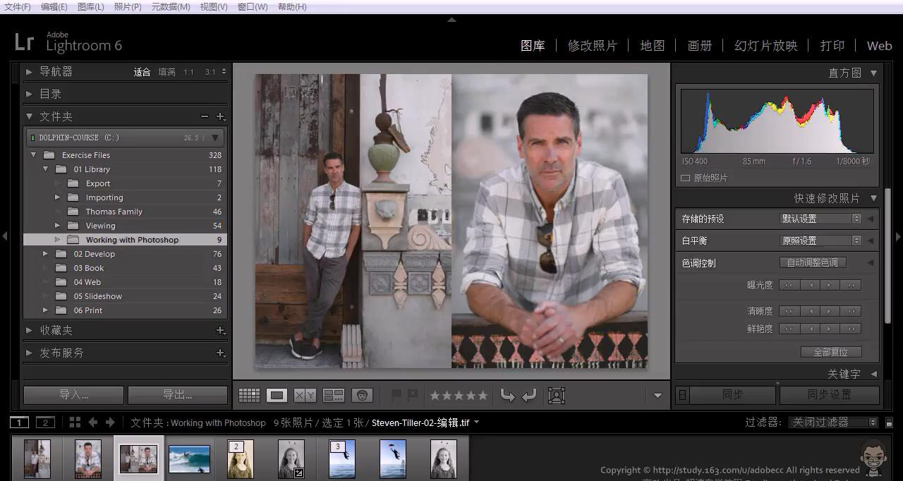This screenshot has height=481, width=903.
Task: Click 自动调整色调 button
Action: point(812,262)
